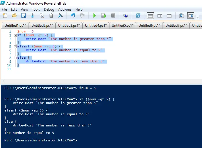
Task: Collapse the if block on line 2
Action: [15, 35]
